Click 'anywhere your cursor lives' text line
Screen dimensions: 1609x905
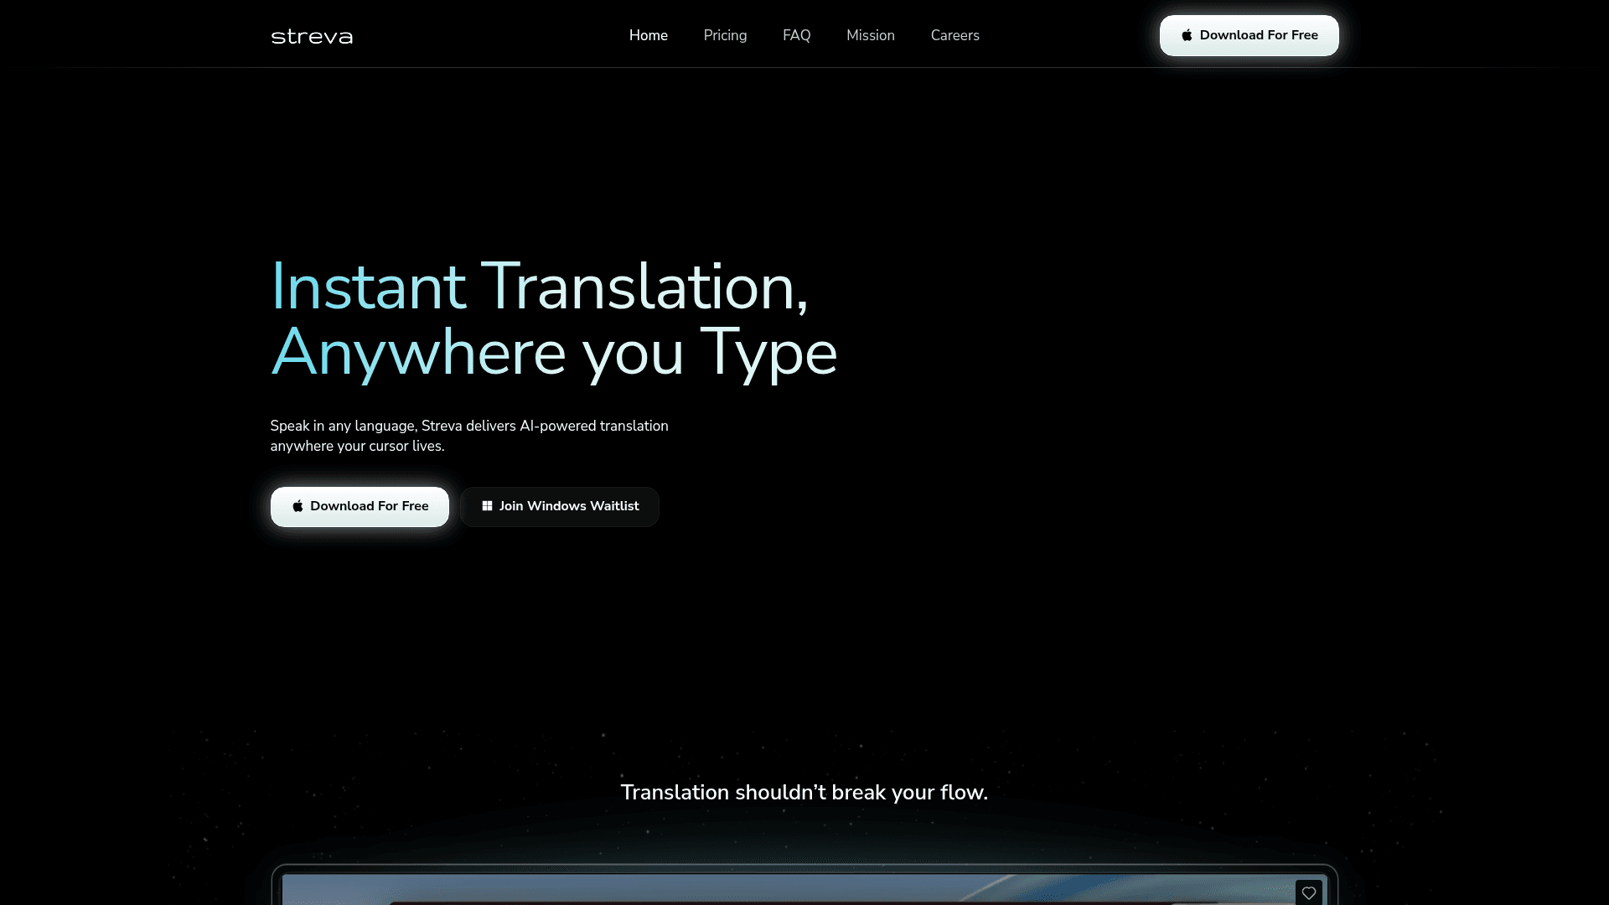pos(357,446)
